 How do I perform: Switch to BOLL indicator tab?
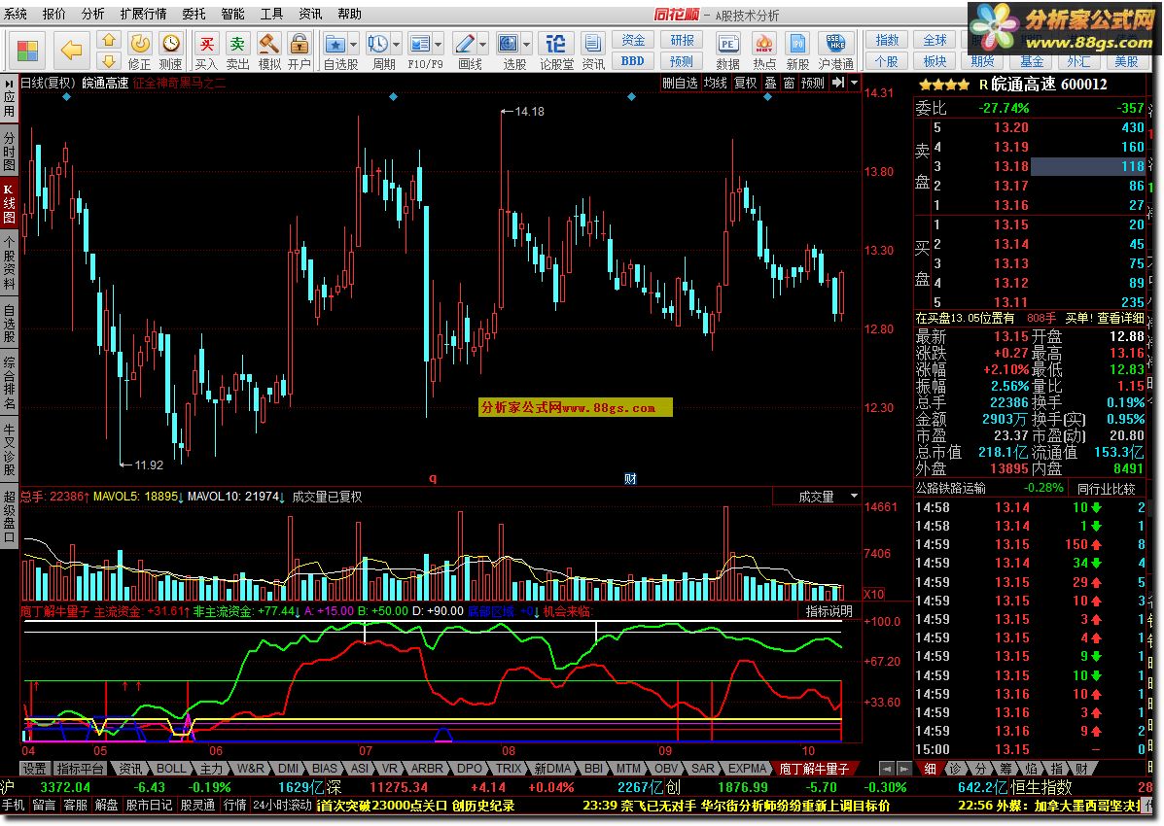pos(171,768)
